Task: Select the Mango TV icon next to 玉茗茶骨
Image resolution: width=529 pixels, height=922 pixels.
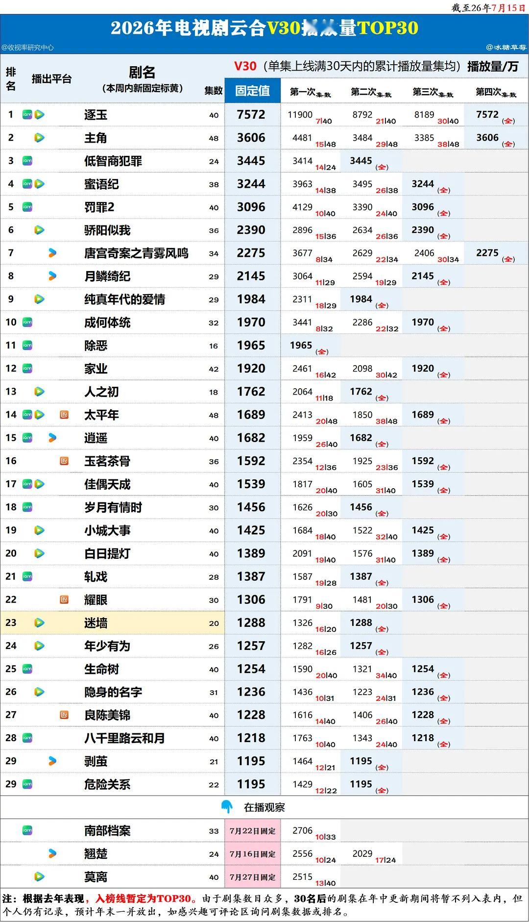Action: pos(64,461)
